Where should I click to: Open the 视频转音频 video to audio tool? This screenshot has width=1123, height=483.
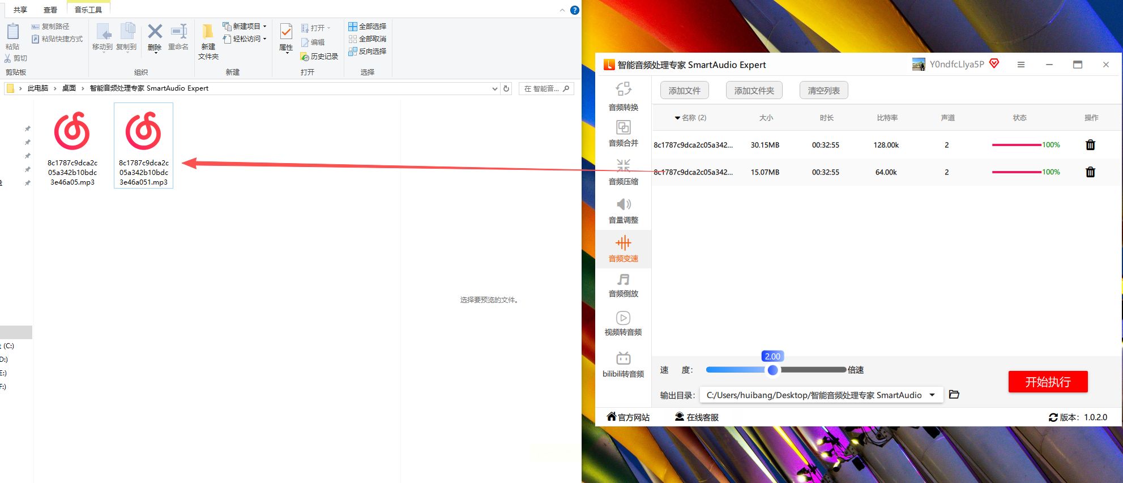pos(624,323)
